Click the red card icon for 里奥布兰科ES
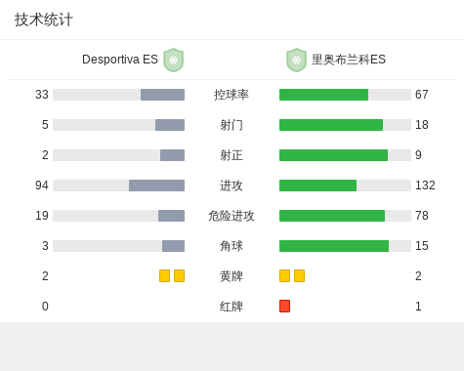The height and width of the screenshot is (371, 464). [x=284, y=306]
